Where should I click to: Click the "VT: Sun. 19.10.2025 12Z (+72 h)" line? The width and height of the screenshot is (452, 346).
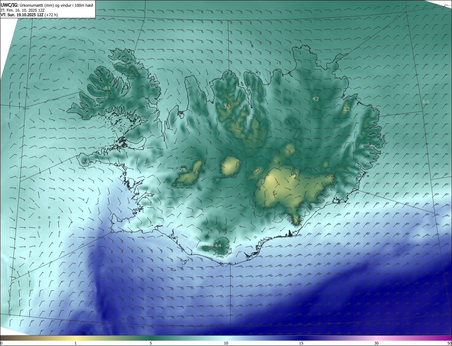[x=29, y=15]
